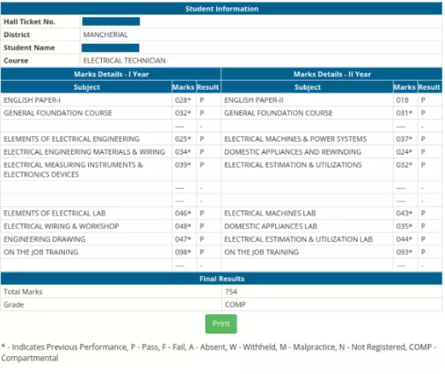
Task: Select ELECTRICAL ENGINEERING MATERIALS & WIRING subject
Action: (x=84, y=152)
